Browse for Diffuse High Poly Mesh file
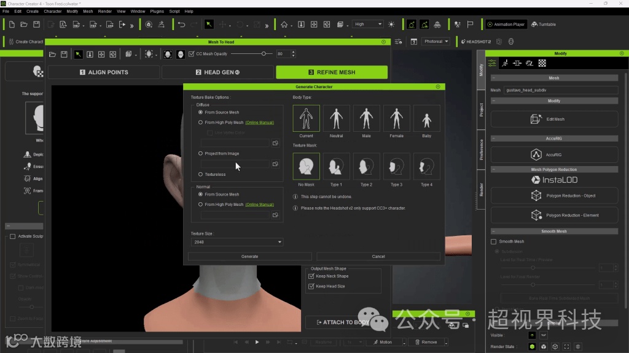The image size is (629, 353). click(x=275, y=143)
